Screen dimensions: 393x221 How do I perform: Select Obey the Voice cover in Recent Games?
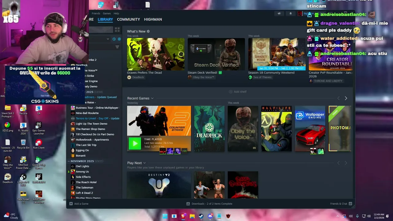click(x=243, y=129)
